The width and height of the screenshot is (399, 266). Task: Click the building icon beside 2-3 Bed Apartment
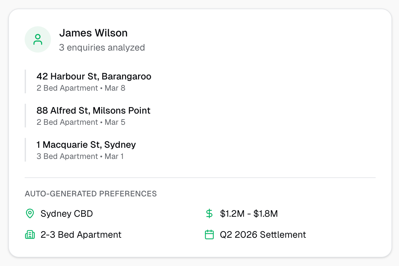coord(30,235)
